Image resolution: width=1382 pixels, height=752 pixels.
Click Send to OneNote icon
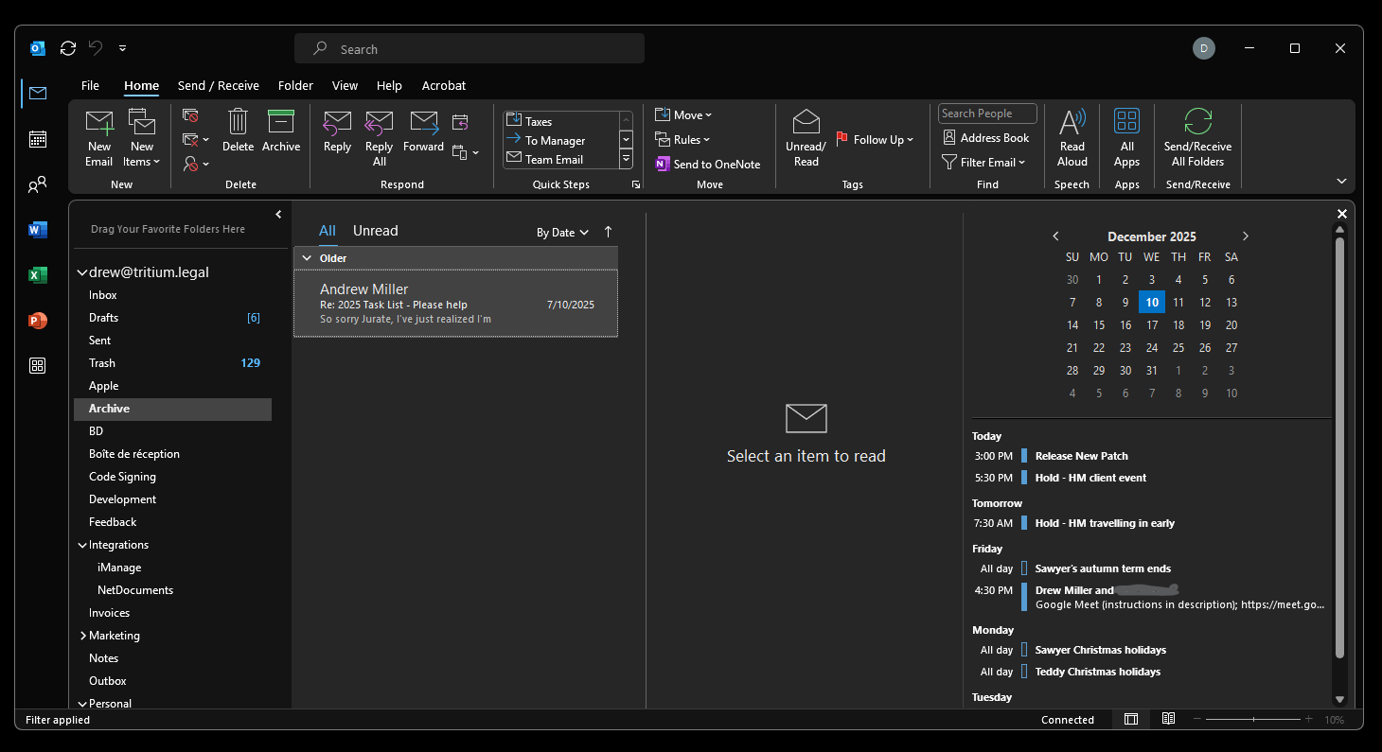[x=663, y=164]
